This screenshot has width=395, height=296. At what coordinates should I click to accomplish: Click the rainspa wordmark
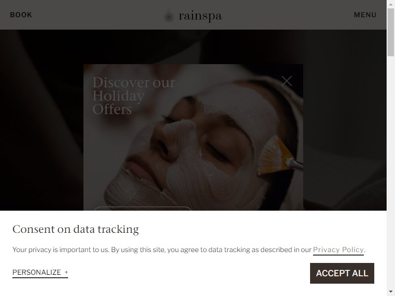click(200, 16)
